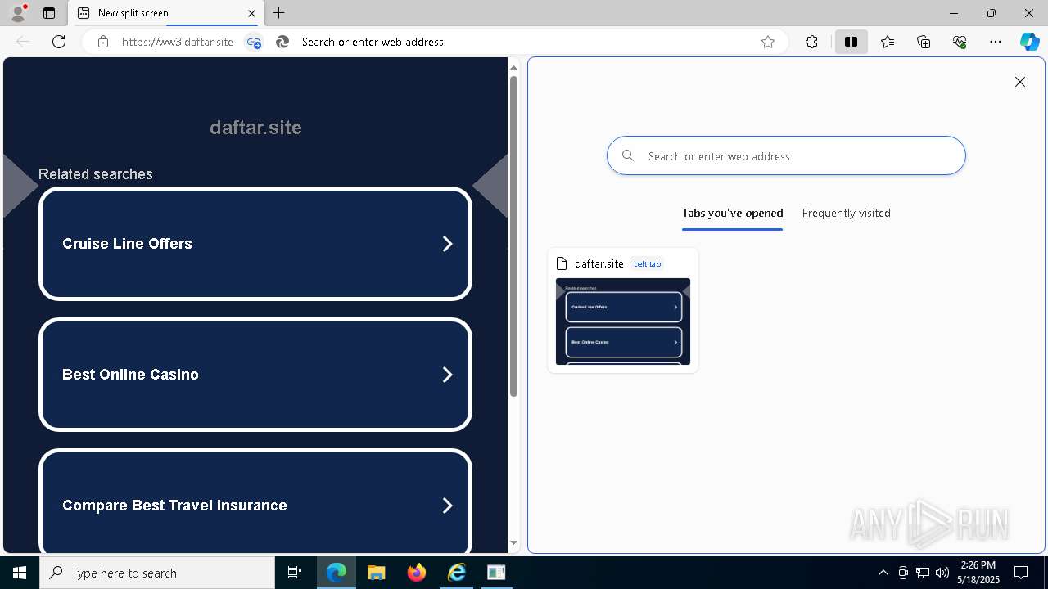Click the chevron on Cruise Line Offers
1048x589 pixels.
pos(447,244)
